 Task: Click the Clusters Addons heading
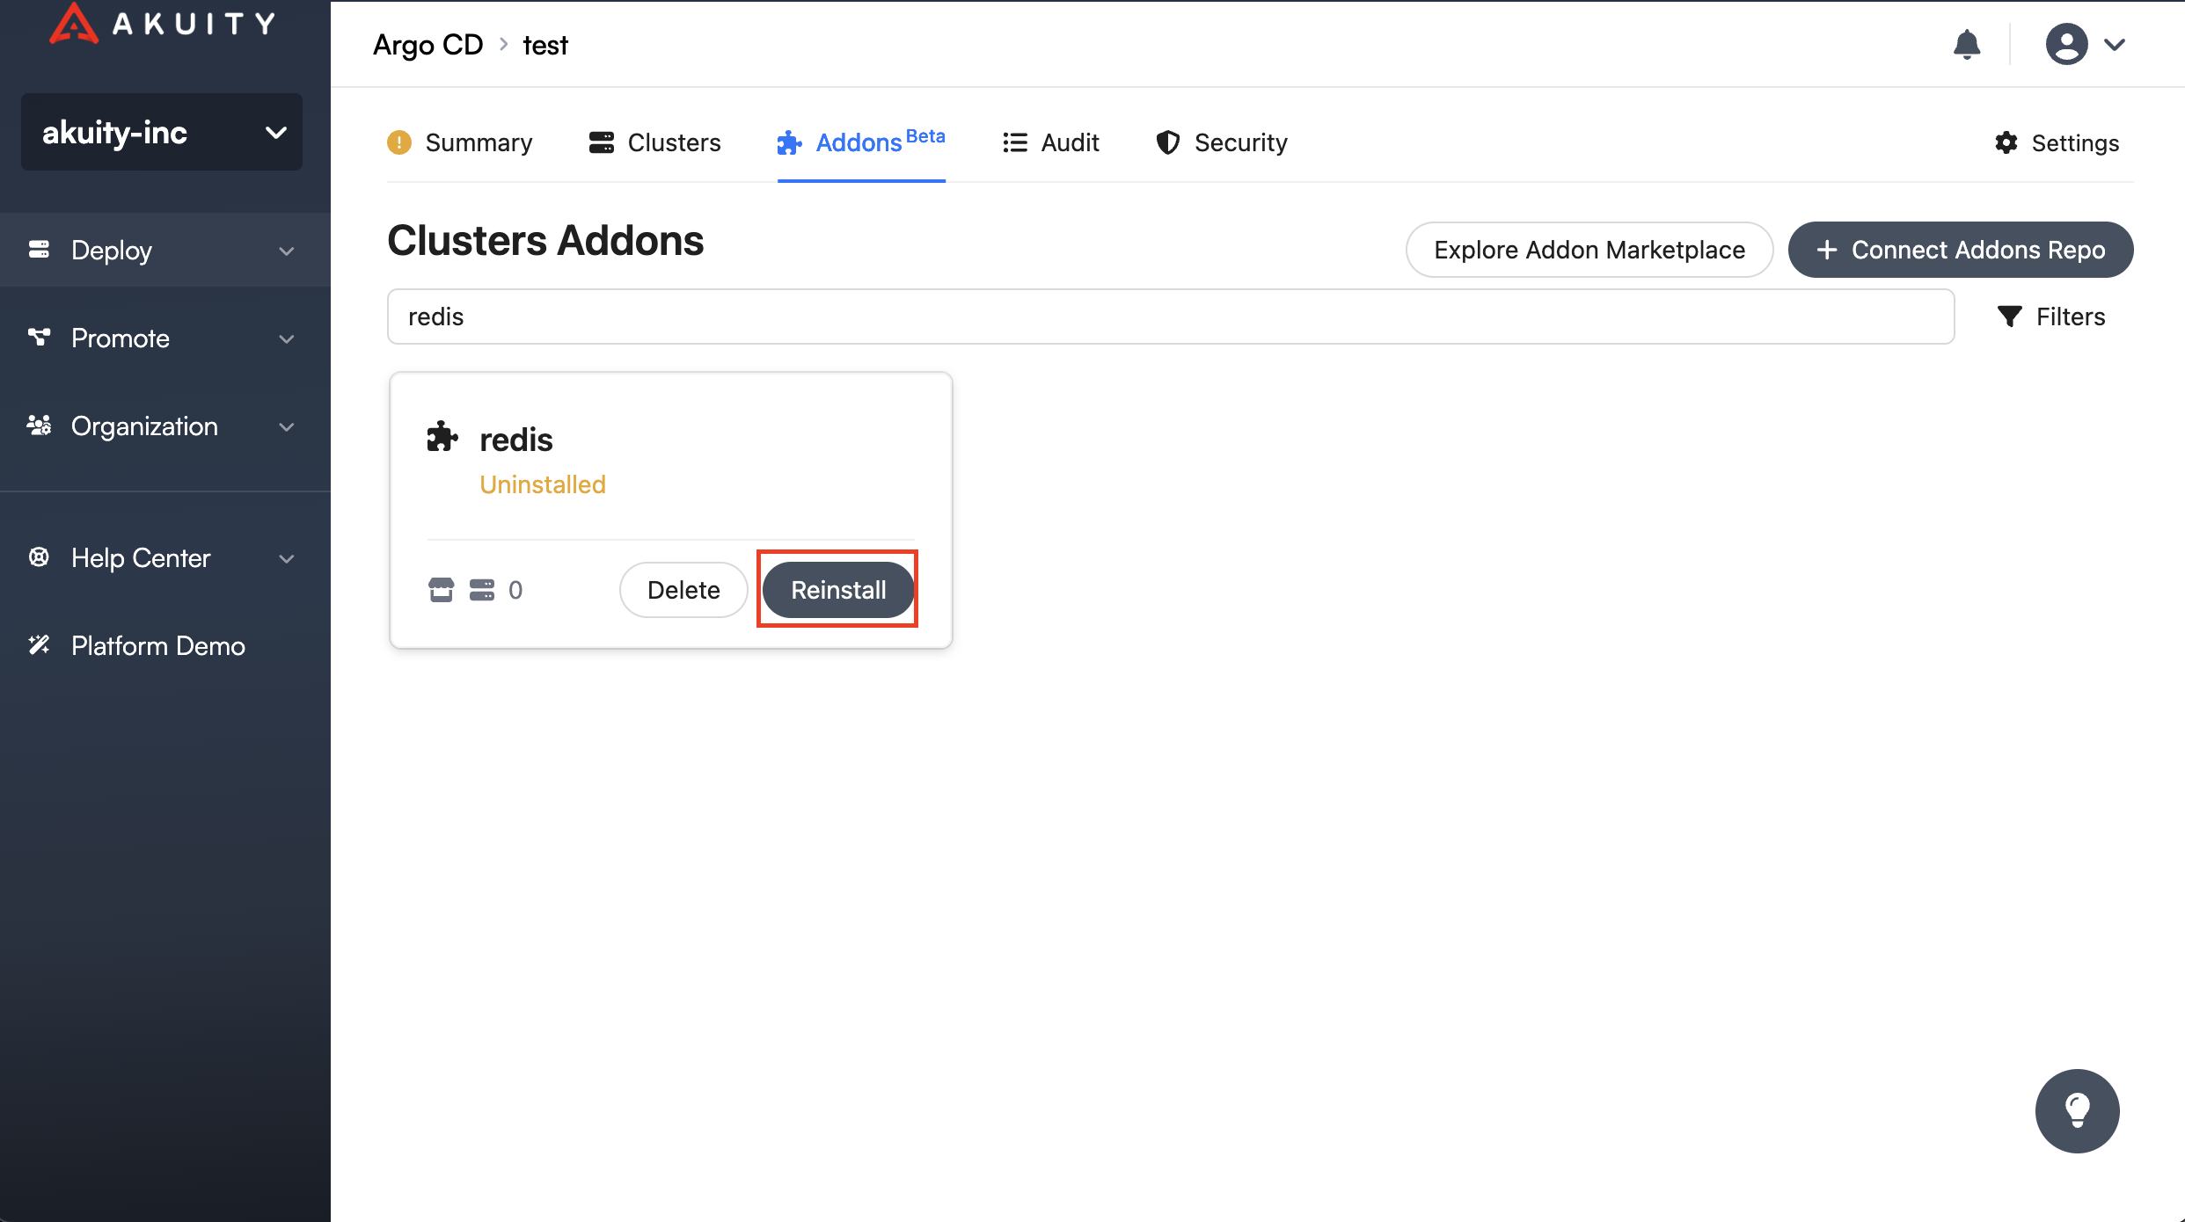click(x=545, y=240)
